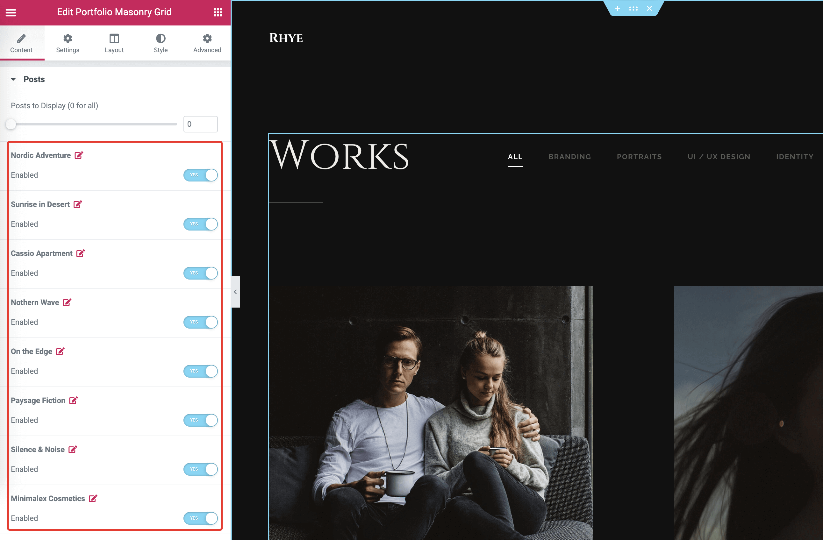Filter works by Branding

pyautogui.click(x=569, y=157)
